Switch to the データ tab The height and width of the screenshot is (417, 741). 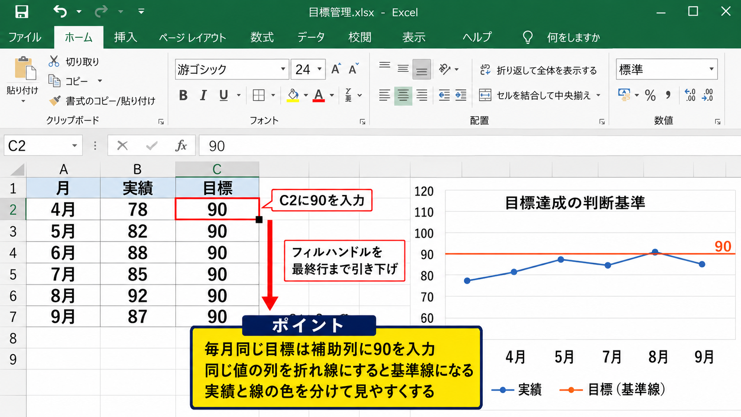click(311, 37)
